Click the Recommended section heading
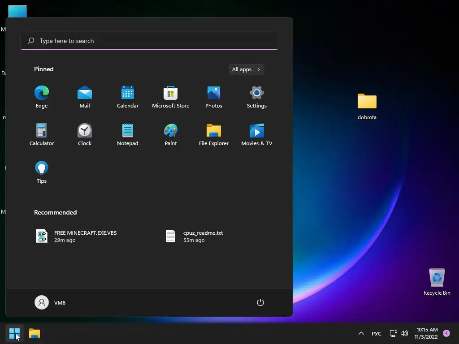Viewport: 459px width, 344px height. pyautogui.click(x=55, y=212)
